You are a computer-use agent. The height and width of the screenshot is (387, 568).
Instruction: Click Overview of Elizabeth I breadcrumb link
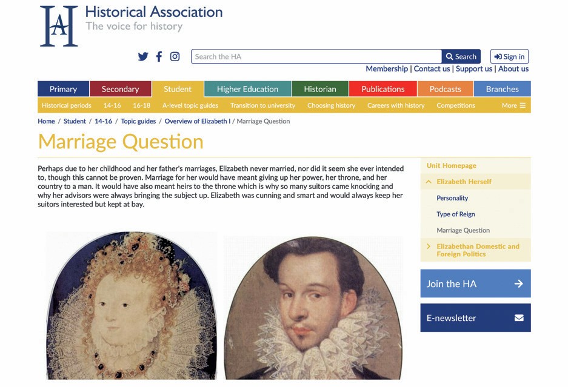click(196, 121)
